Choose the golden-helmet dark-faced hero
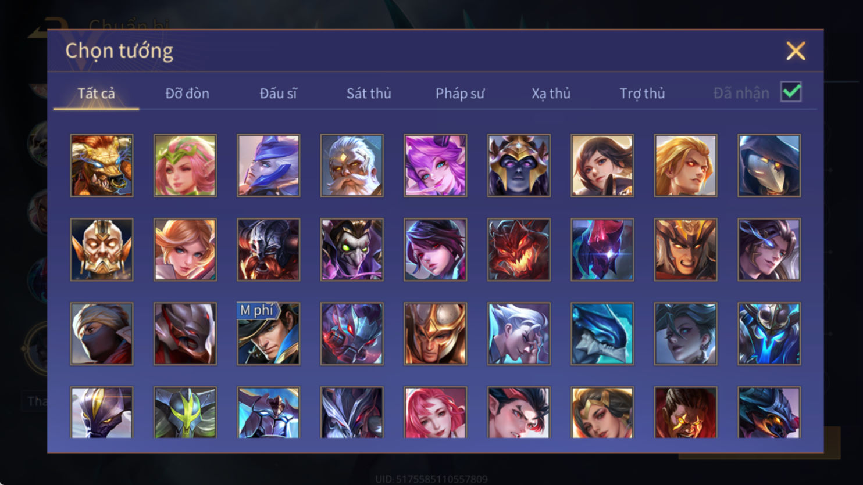 click(x=519, y=166)
